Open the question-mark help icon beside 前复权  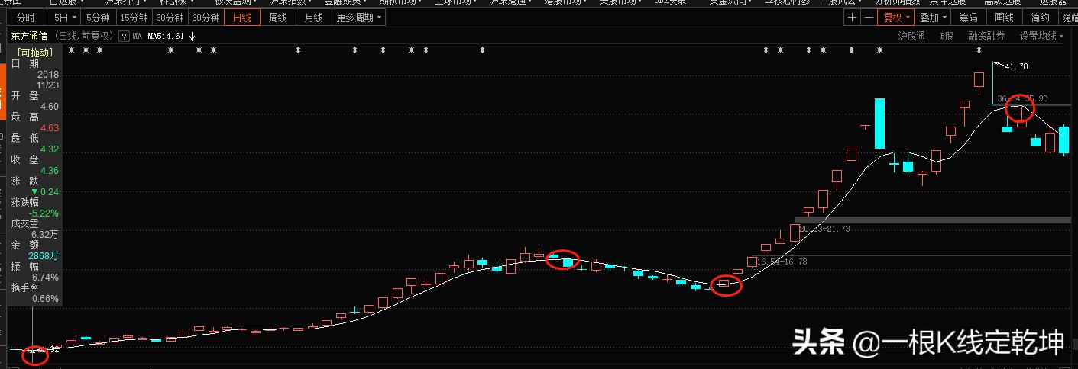click(x=123, y=36)
